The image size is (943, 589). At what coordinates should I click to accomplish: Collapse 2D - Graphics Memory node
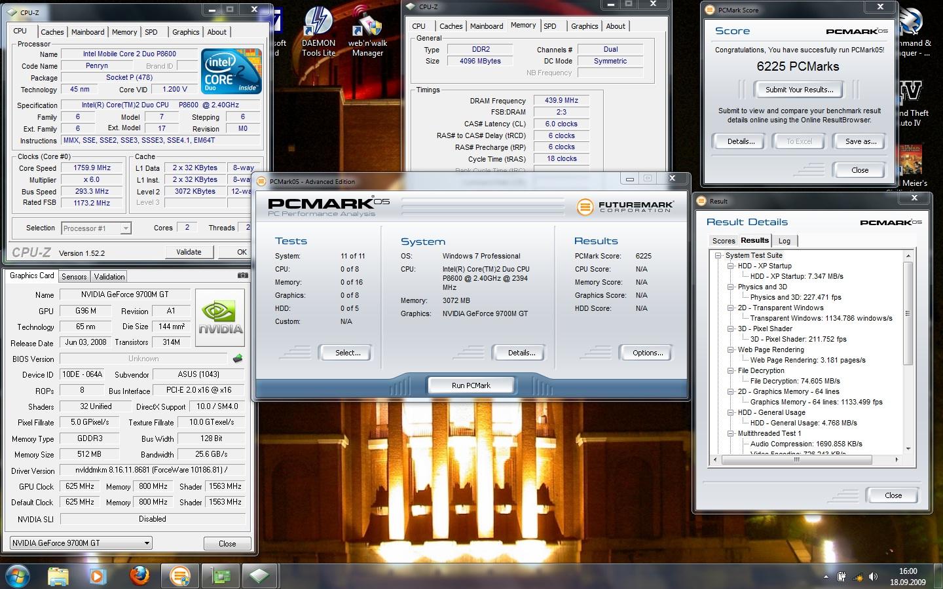[731, 391]
